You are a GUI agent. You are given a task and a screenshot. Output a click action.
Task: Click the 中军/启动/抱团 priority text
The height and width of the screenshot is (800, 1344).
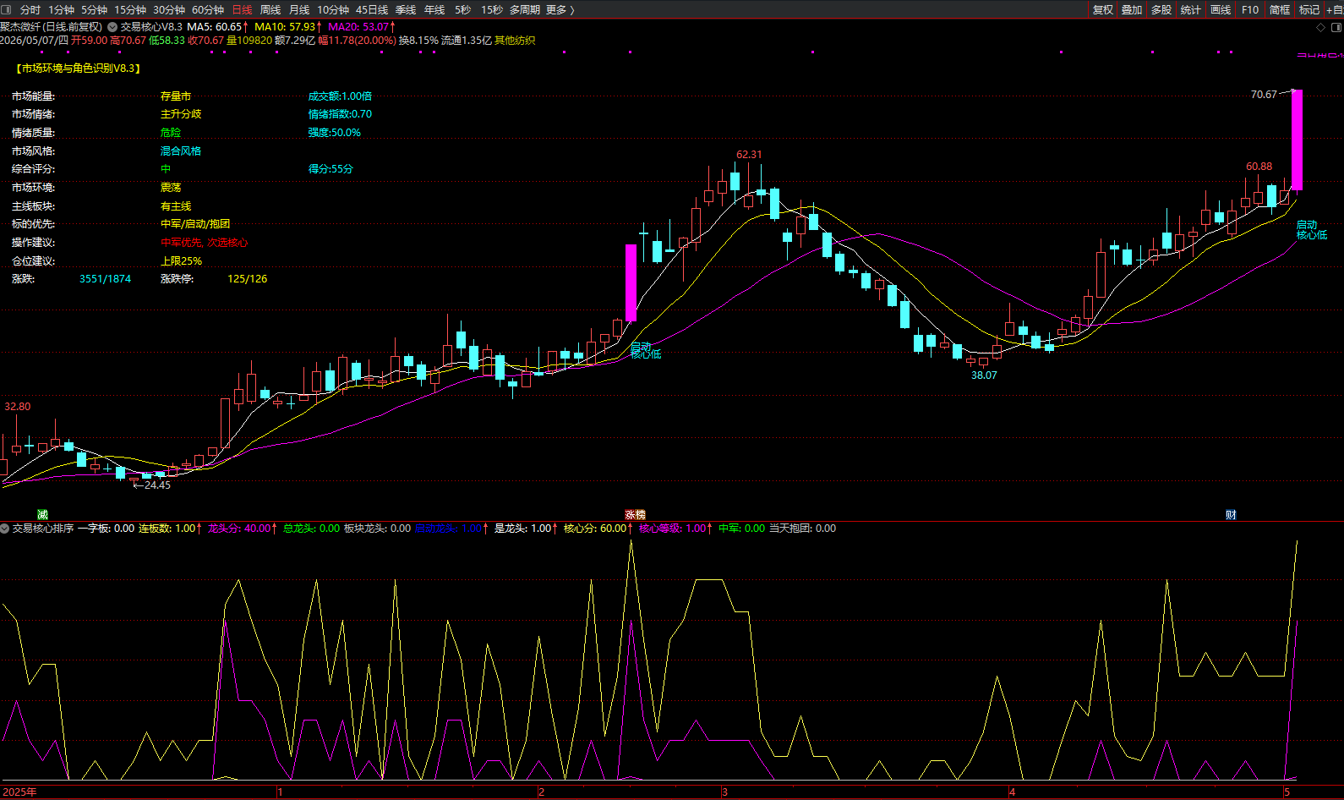[195, 224]
